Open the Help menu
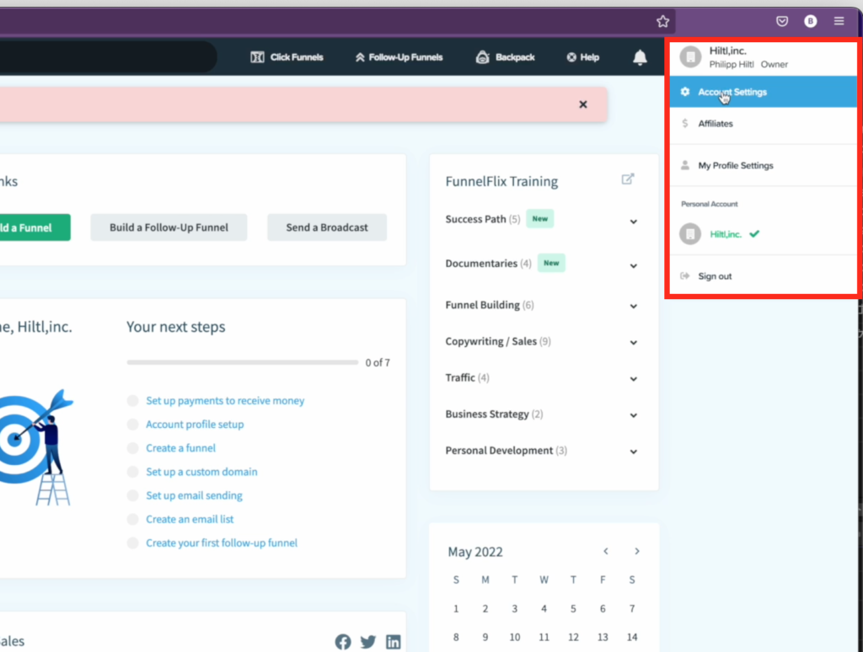This screenshot has height=652, width=863. tap(583, 57)
